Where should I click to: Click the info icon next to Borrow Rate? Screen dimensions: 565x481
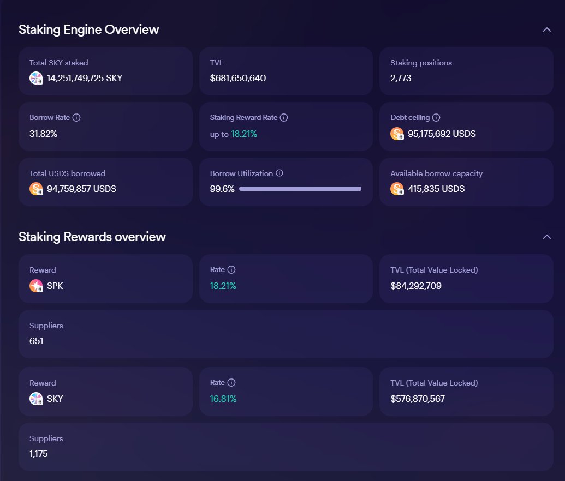76,118
